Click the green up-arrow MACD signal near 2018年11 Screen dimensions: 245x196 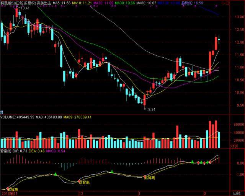[x=55, y=174]
